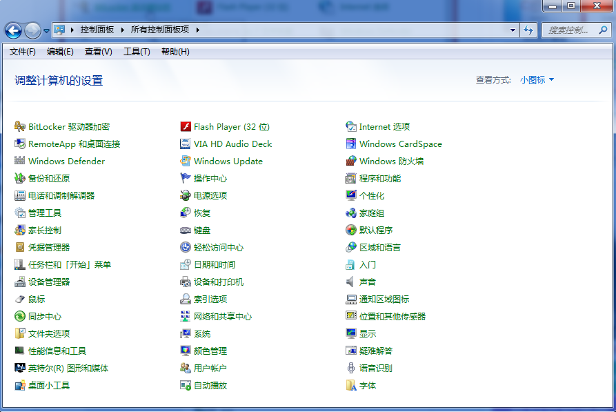Click the search magnifier icon
The image size is (616, 412).
603,30
